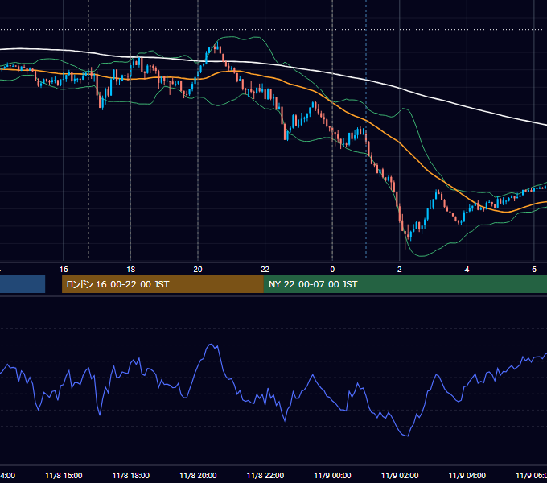547x483 pixels.
Task: Click the 20 hour label on the time axis
Action: point(198,270)
